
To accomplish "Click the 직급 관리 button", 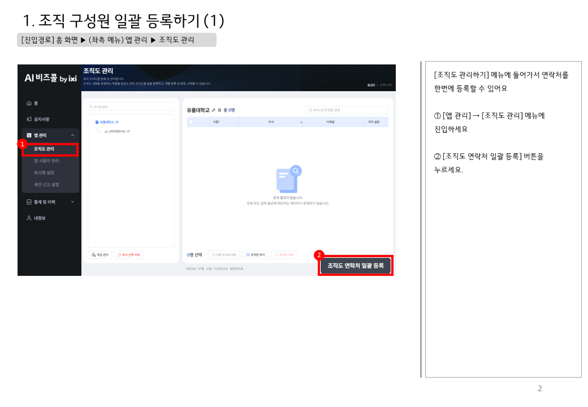I will [x=100, y=255].
